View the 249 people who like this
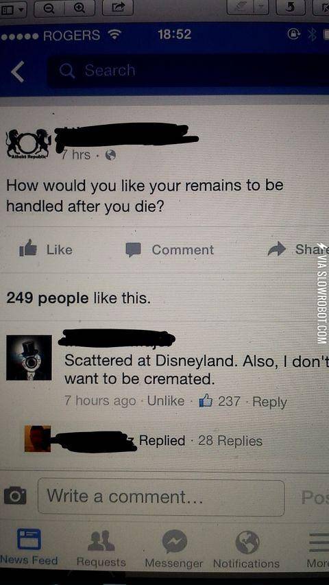Screen dimensions: 329x585 coord(78,298)
